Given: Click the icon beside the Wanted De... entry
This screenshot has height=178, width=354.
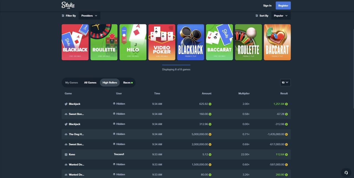Looking at the screenshot, I should 66,164.
